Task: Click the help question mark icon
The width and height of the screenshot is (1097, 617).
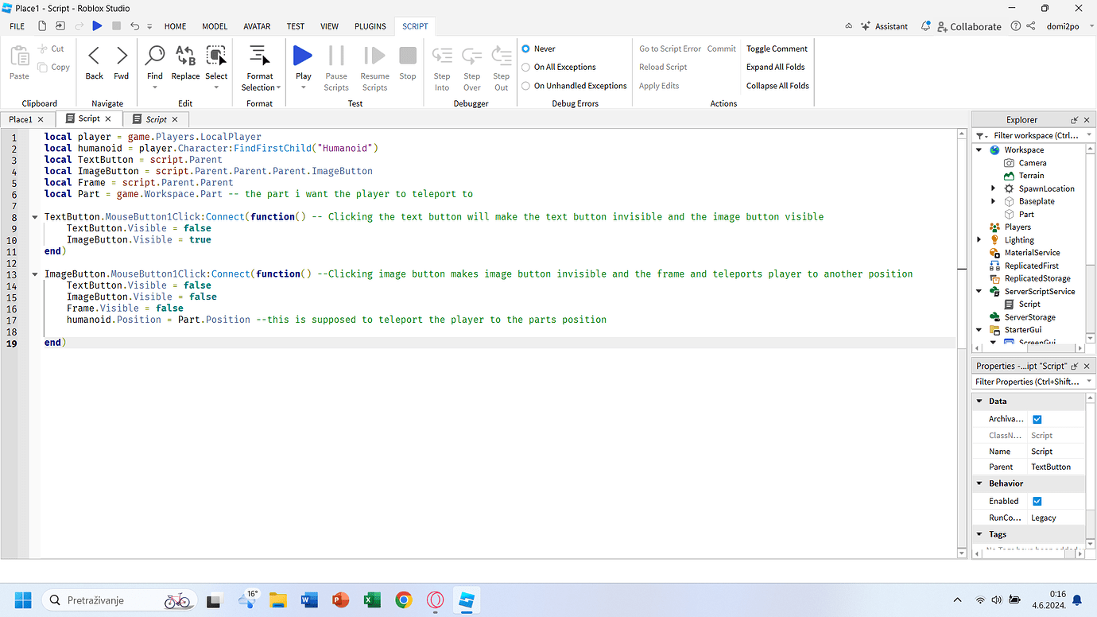Action: 1015,26
